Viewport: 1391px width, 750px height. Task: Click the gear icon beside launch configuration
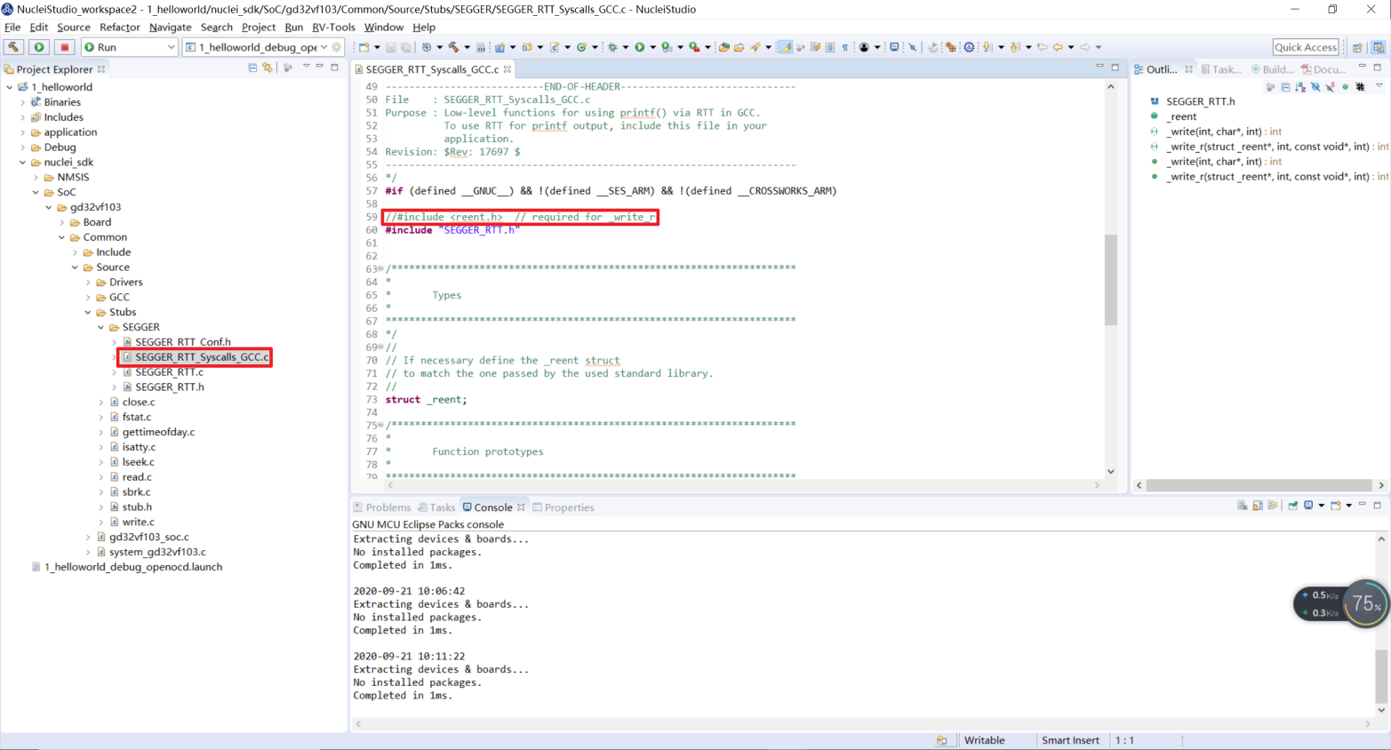click(x=337, y=47)
